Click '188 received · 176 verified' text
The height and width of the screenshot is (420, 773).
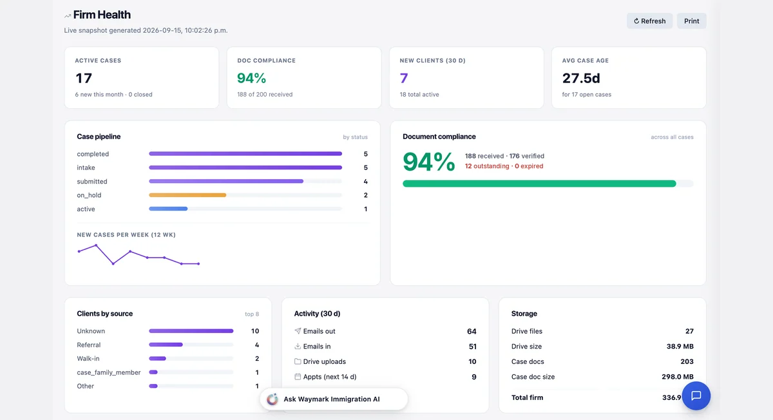pos(504,156)
